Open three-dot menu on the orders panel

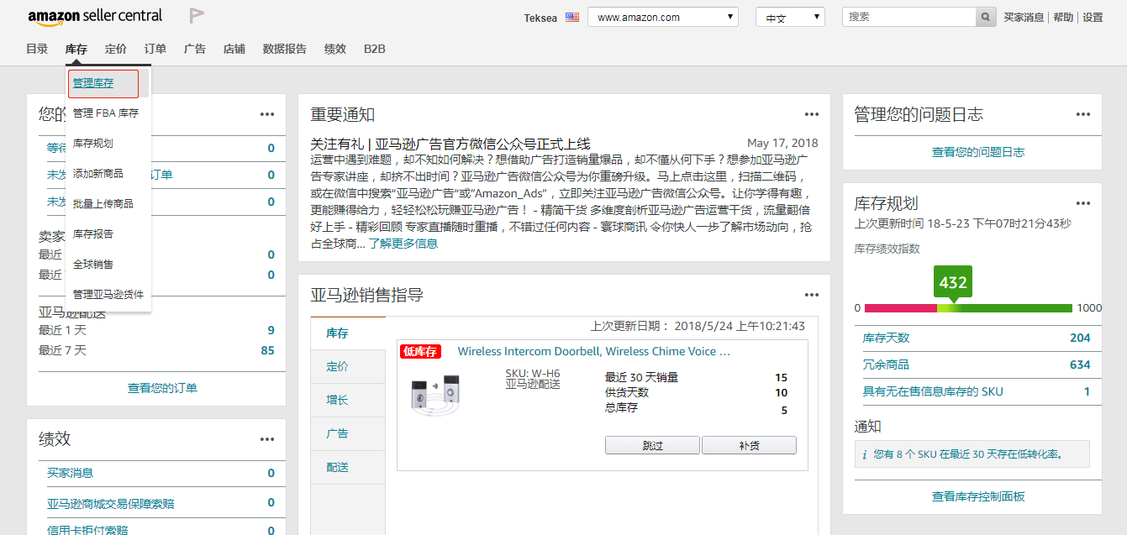click(x=267, y=114)
